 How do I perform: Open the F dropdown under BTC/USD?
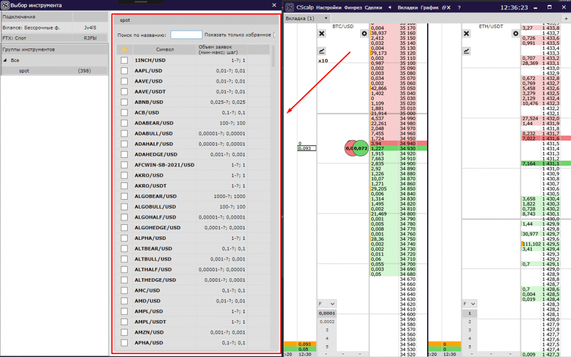tap(327, 303)
